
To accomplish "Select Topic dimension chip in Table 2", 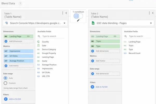I will tap(105, 41).
